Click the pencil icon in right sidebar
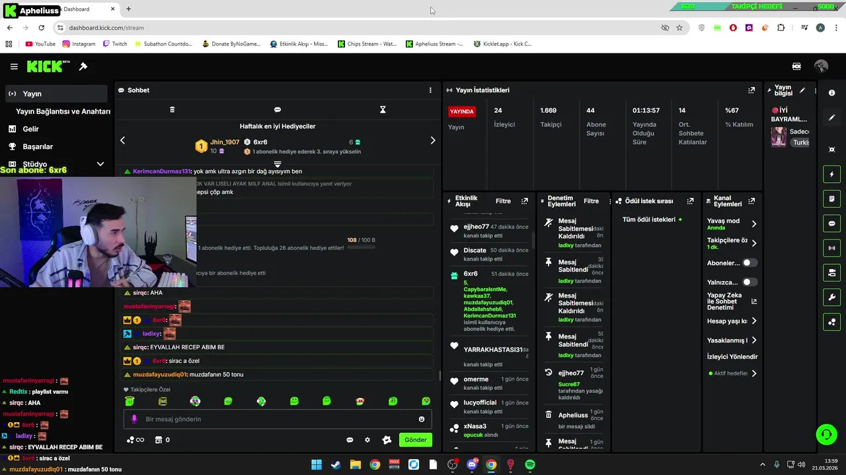 point(832,117)
